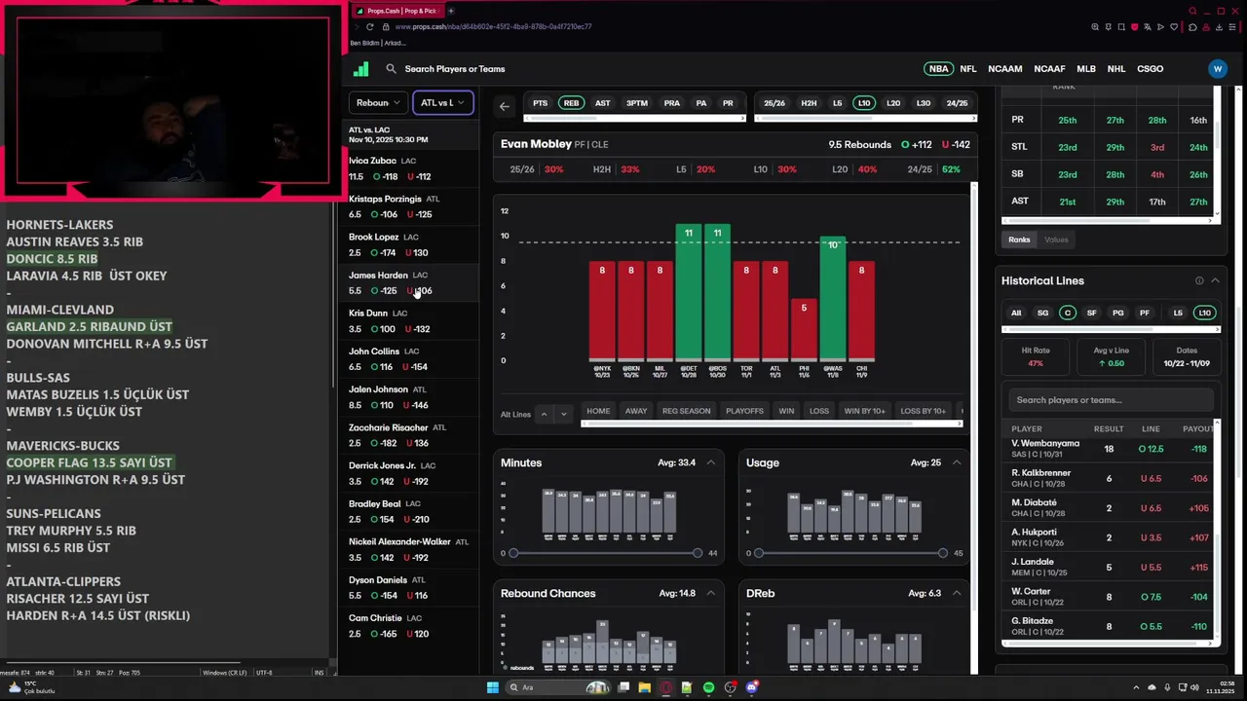Click the PLAYOFFS split filter
Image resolution: width=1247 pixels, height=701 pixels.
(x=744, y=411)
